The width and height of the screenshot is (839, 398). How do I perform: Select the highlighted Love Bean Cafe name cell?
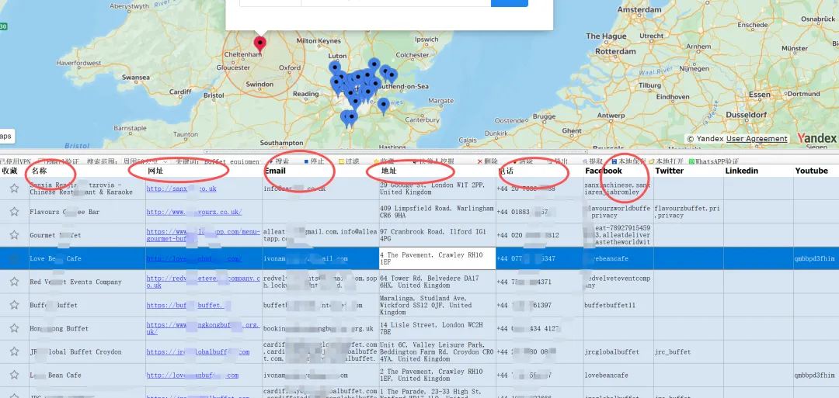click(87, 258)
